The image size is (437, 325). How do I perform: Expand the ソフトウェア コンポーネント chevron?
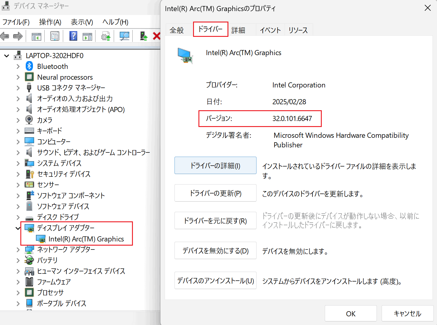[18, 196]
